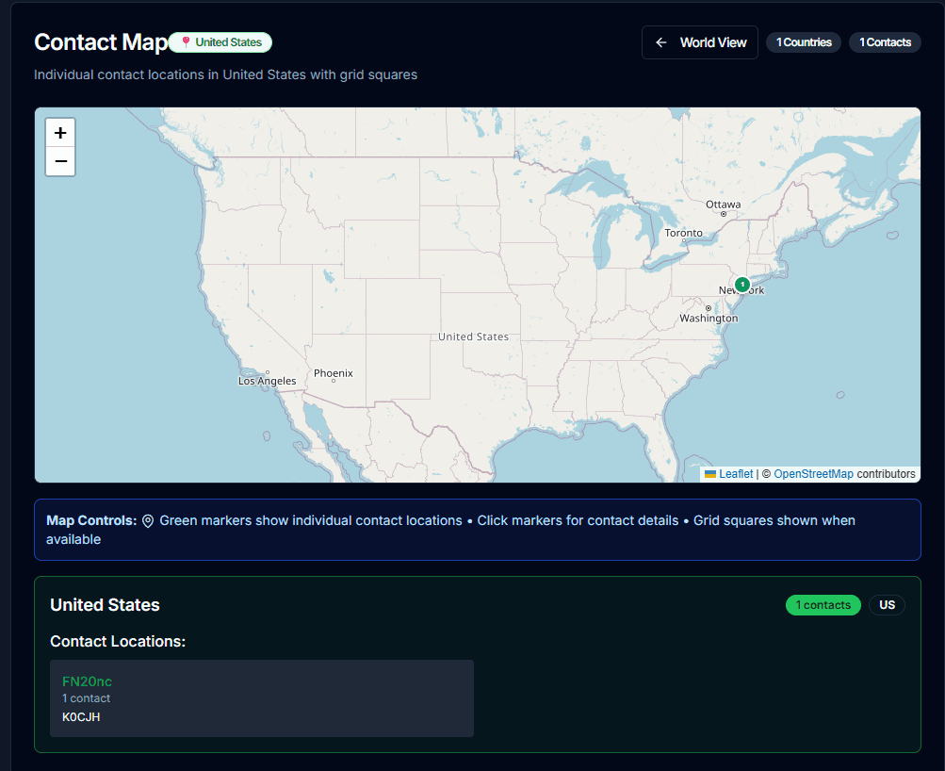Click the US country code badge
Viewport: 945px width, 771px height.
click(x=887, y=604)
